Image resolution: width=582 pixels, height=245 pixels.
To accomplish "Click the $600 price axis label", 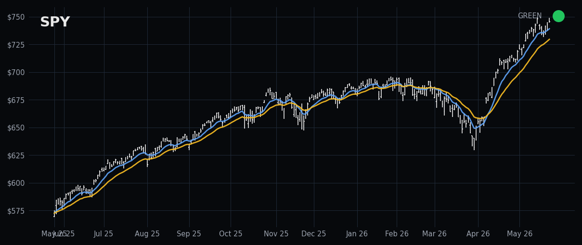I will click(16, 183).
